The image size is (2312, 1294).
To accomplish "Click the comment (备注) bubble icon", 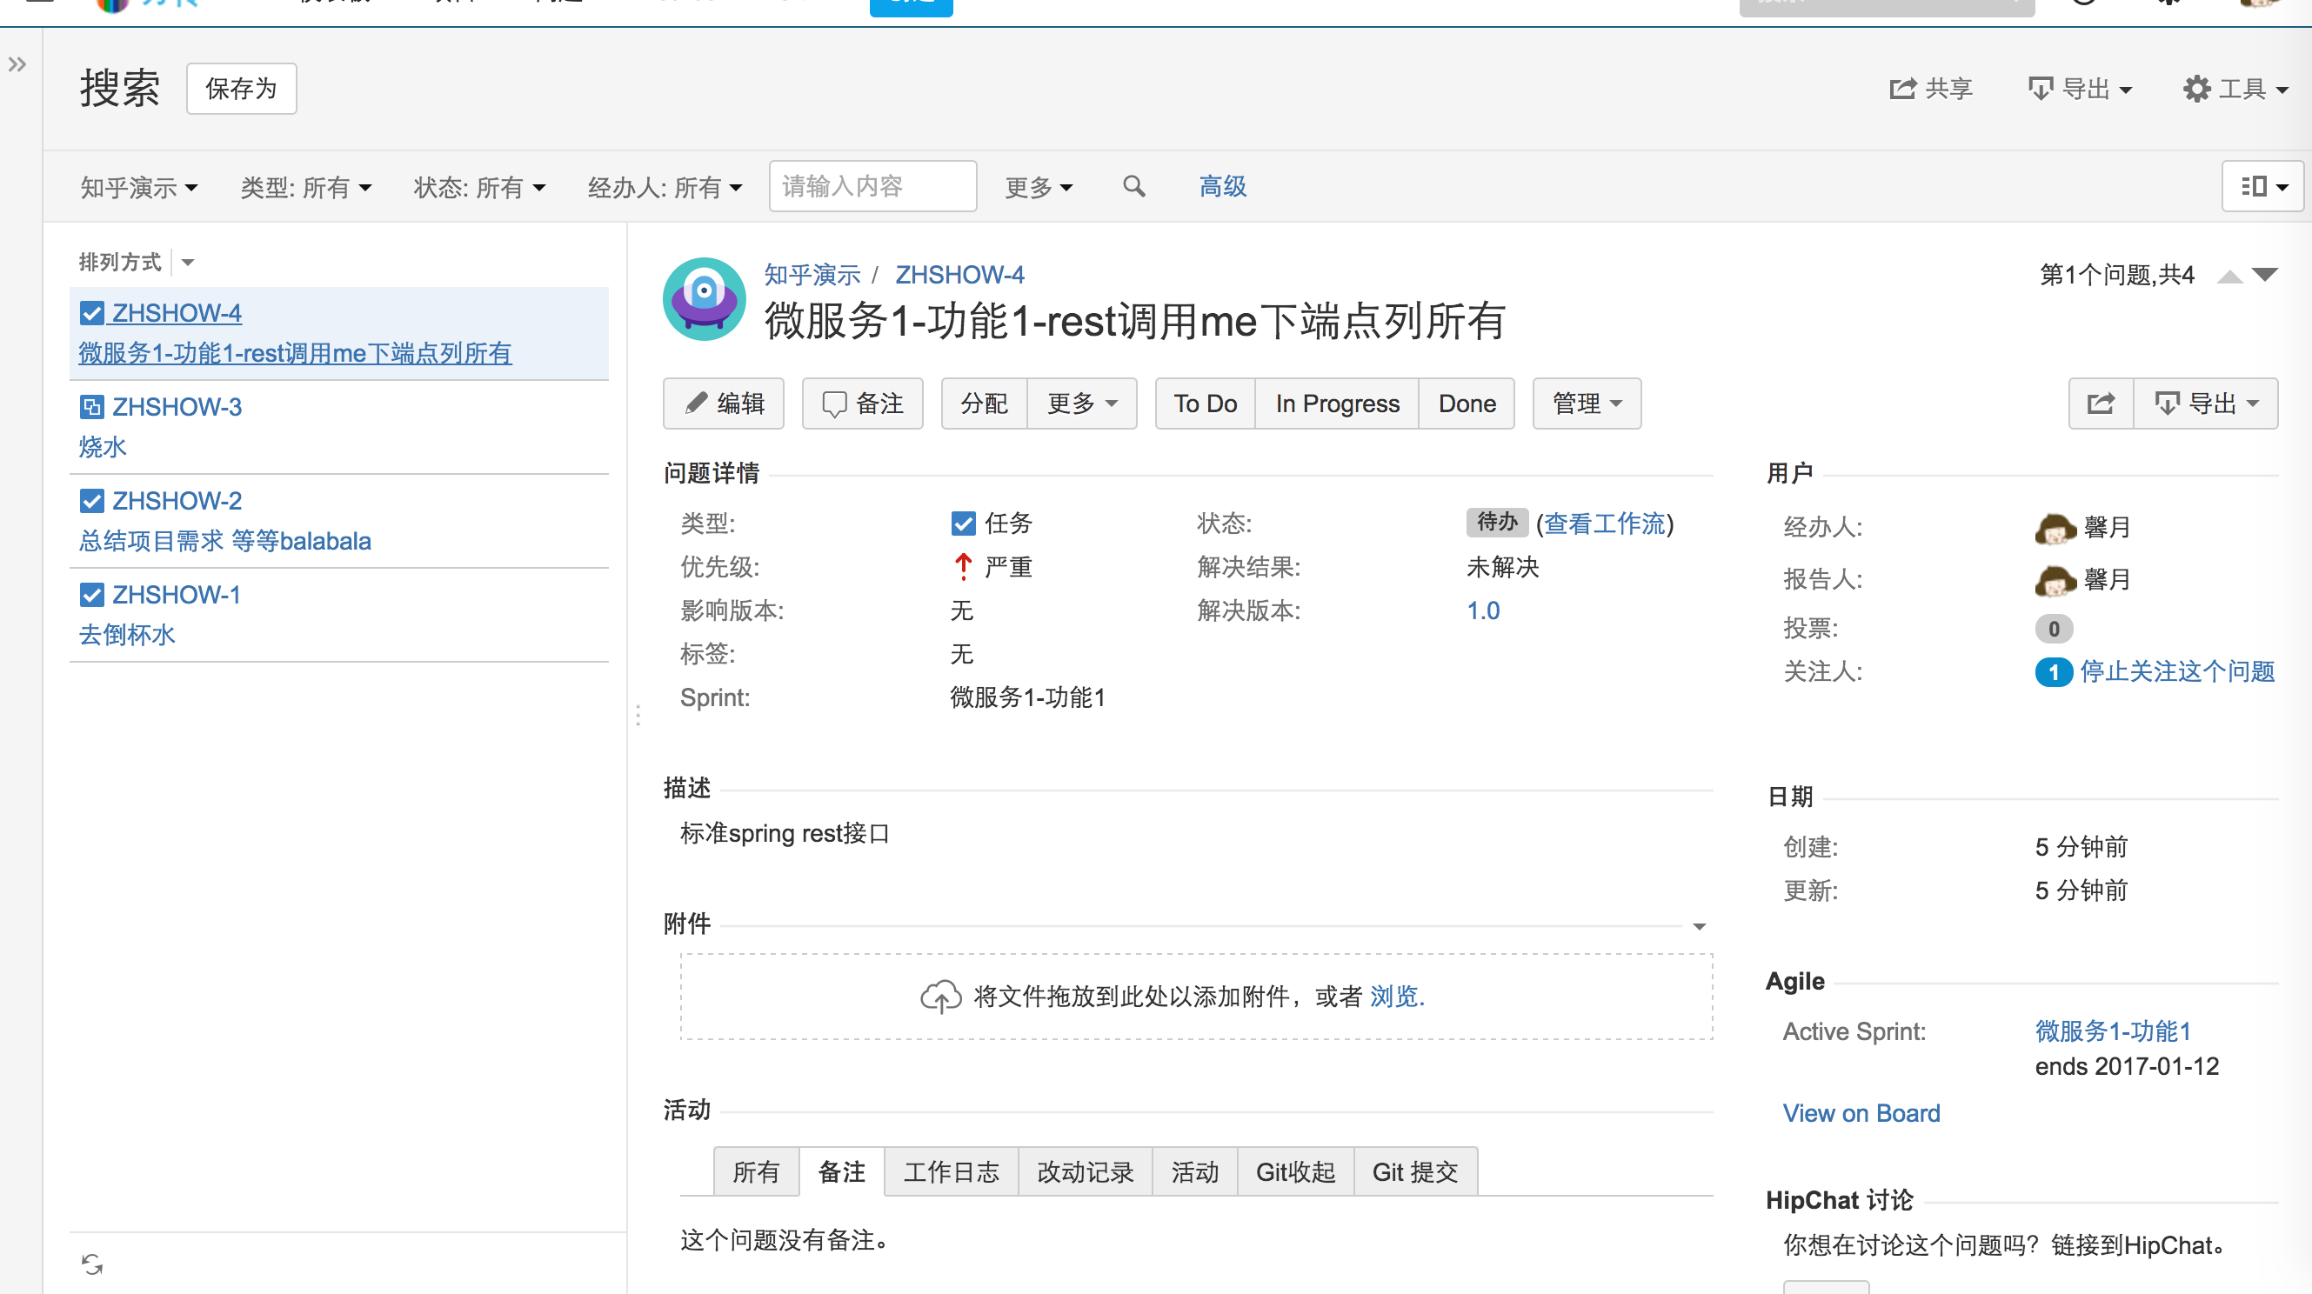I will (837, 404).
